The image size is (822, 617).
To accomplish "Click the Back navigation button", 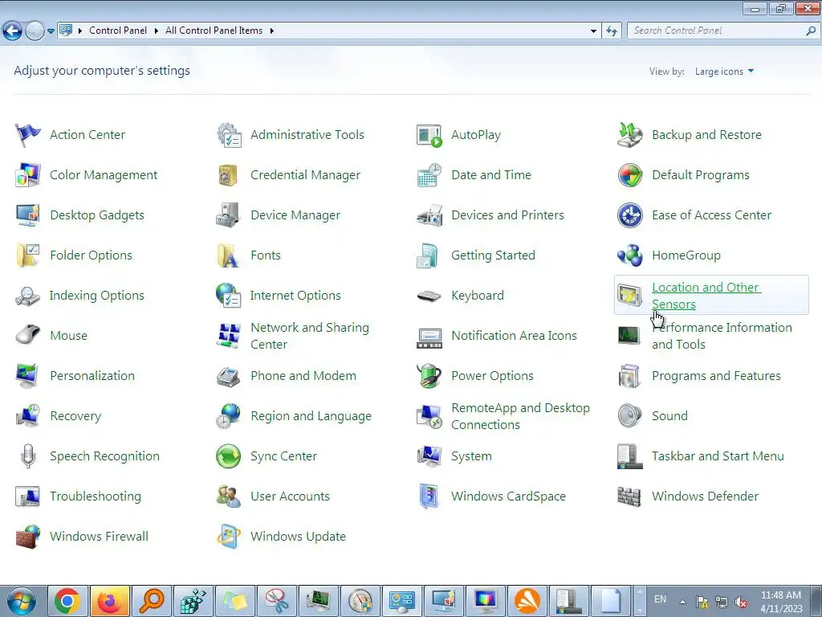I will click(13, 31).
